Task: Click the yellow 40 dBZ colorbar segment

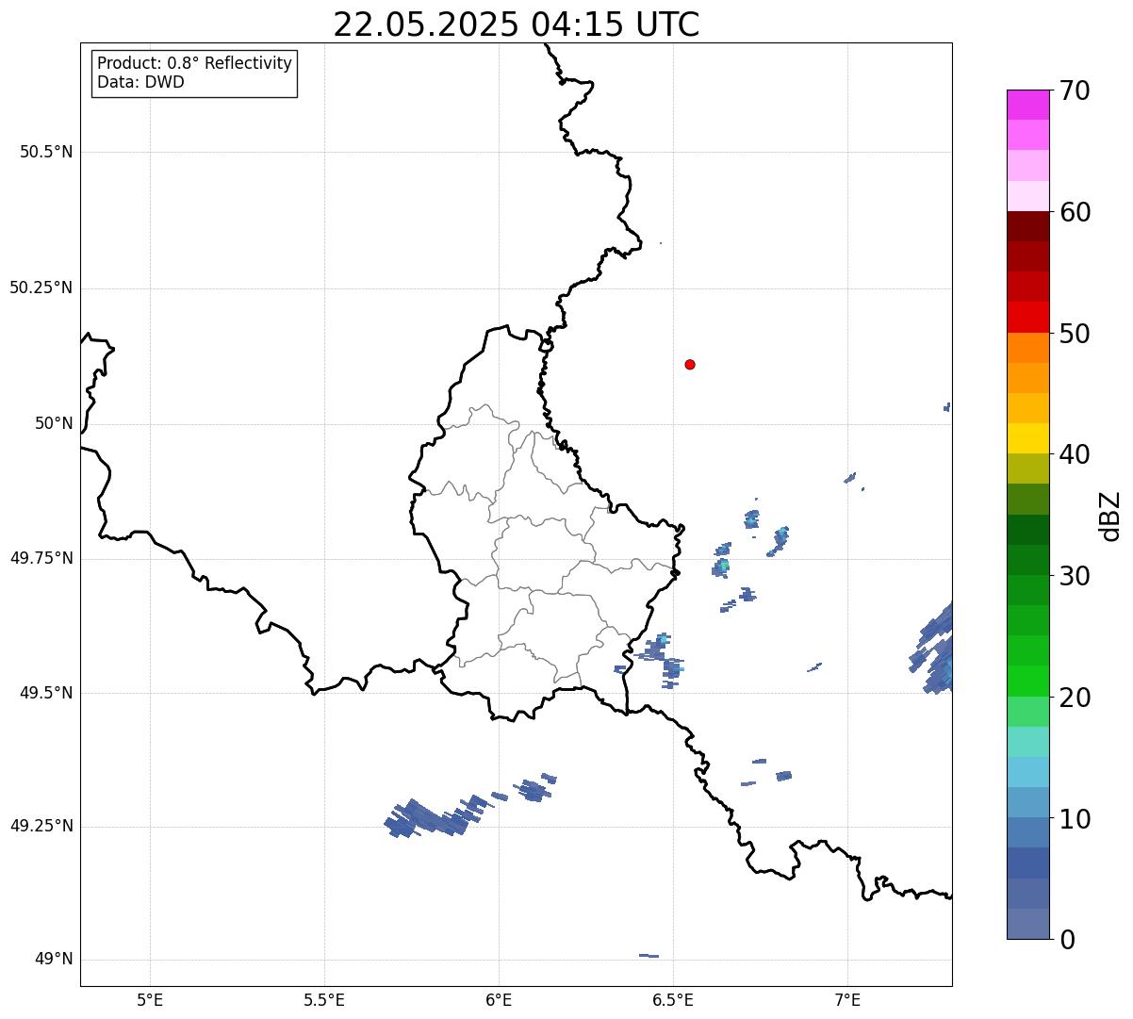Action: tap(1027, 438)
